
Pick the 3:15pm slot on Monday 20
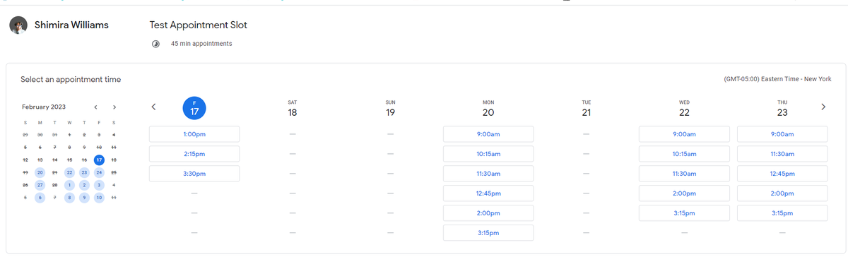488,233
